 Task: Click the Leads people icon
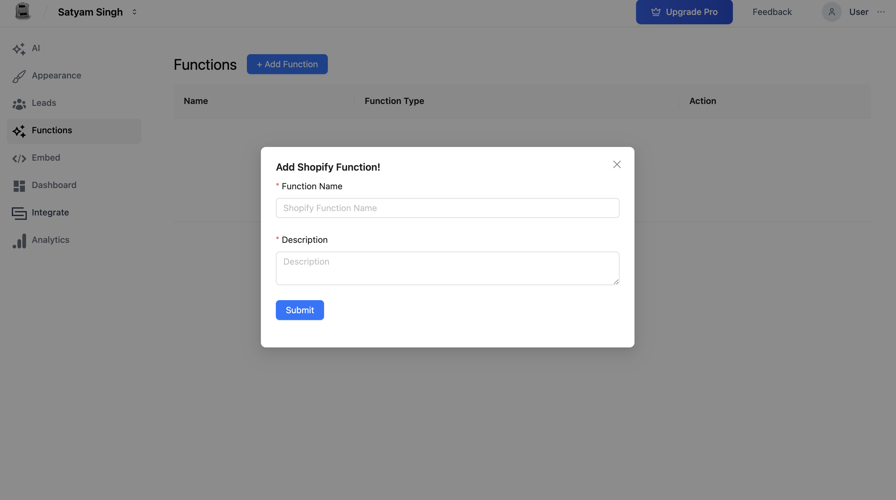tap(19, 104)
